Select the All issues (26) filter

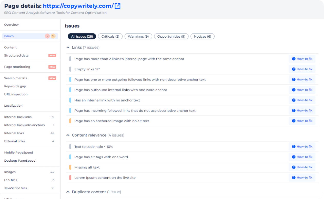click(x=82, y=36)
